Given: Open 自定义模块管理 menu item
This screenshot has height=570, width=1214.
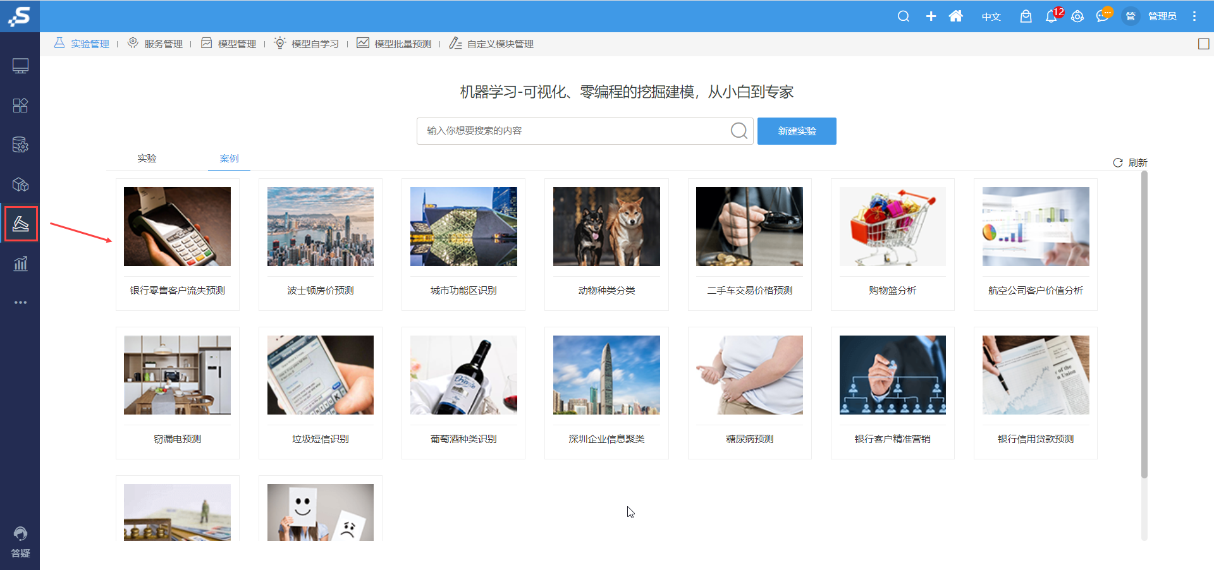Looking at the screenshot, I should click(491, 44).
